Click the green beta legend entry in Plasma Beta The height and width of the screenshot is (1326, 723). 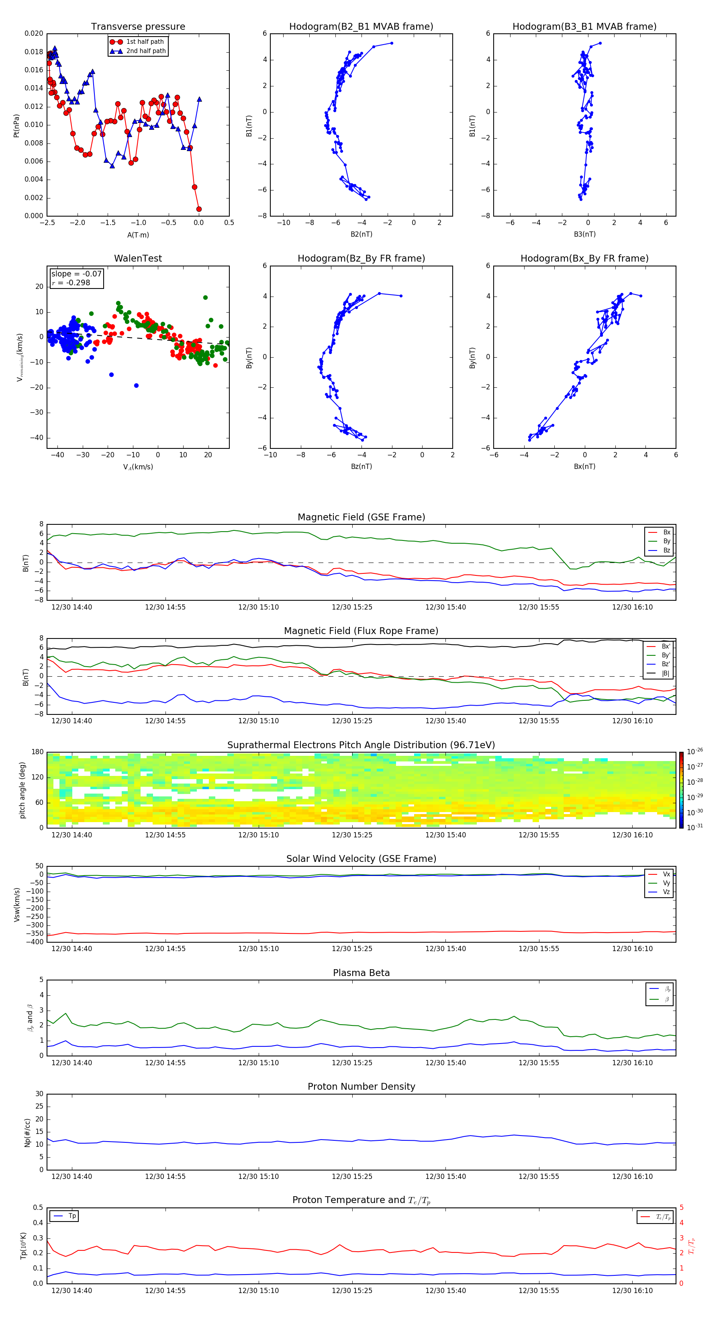coord(660,999)
